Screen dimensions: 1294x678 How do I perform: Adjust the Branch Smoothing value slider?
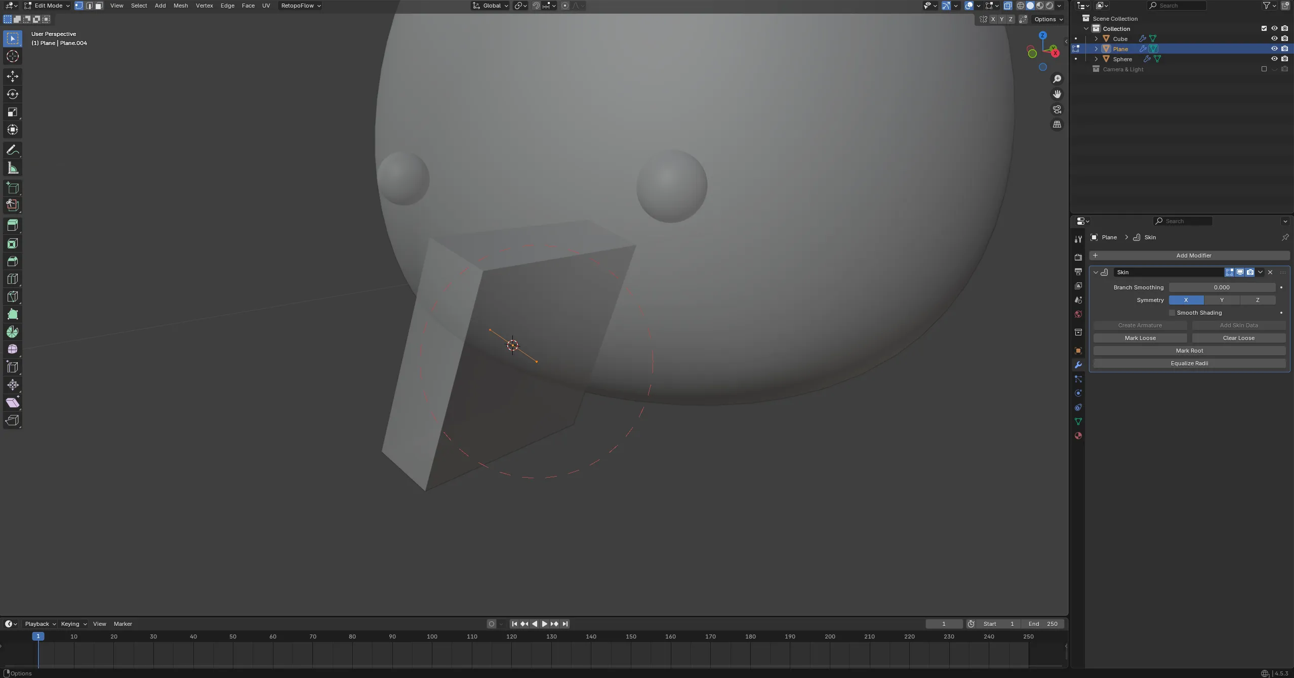(x=1221, y=287)
